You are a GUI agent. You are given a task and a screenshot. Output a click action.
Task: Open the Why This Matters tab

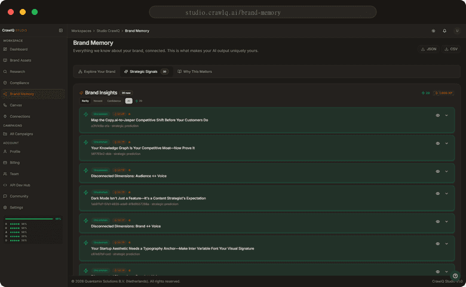pyautogui.click(x=195, y=72)
